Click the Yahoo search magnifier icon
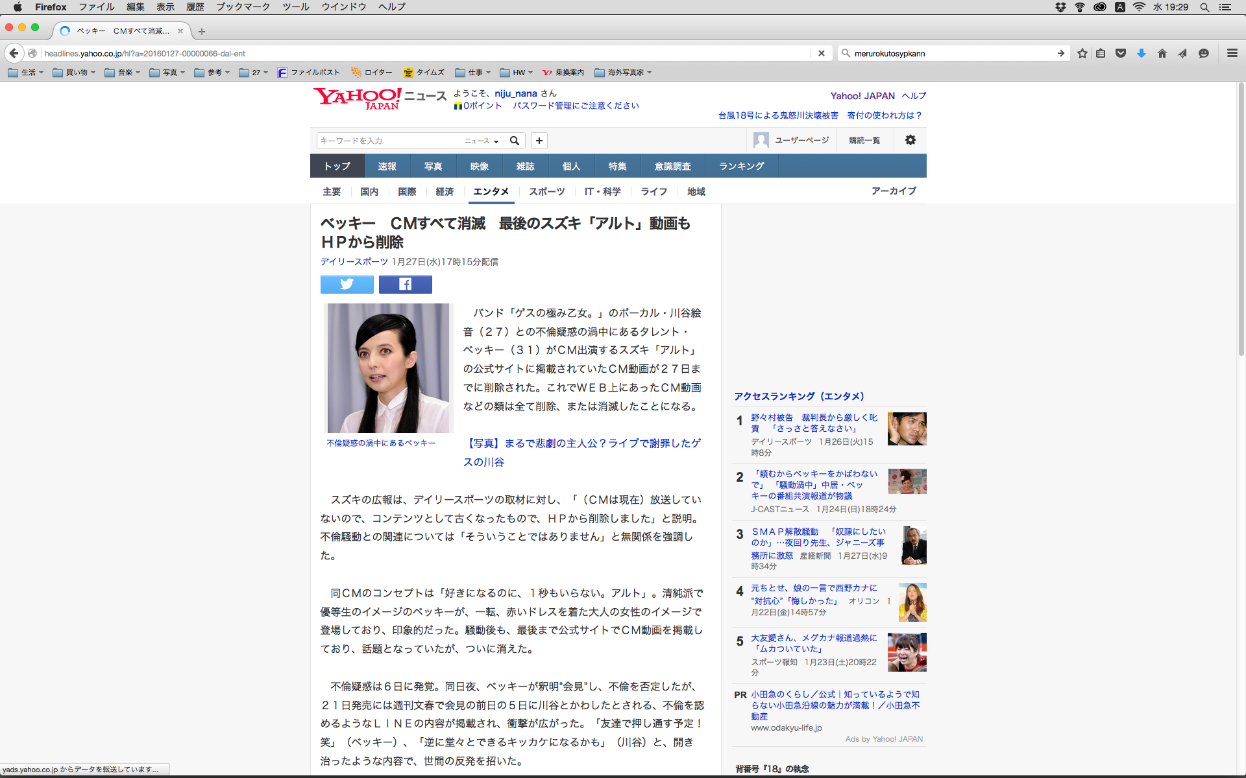1246x778 pixels. tap(515, 141)
